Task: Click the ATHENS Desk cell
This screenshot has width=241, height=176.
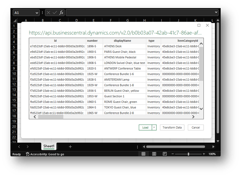Action: pyautogui.click(x=124, y=46)
